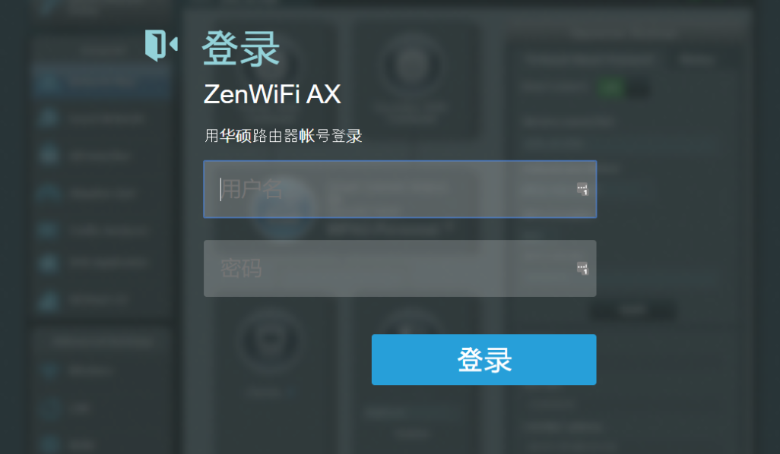The width and height of the screenshot is (780, 454).
Task: Click the 用华硕路由器帐号登录 instruction text
Action: point(283,136)
